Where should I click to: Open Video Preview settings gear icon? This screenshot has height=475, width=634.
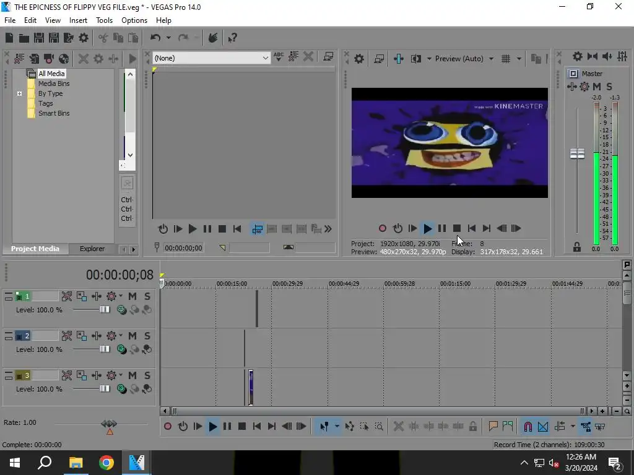point(359,59)
